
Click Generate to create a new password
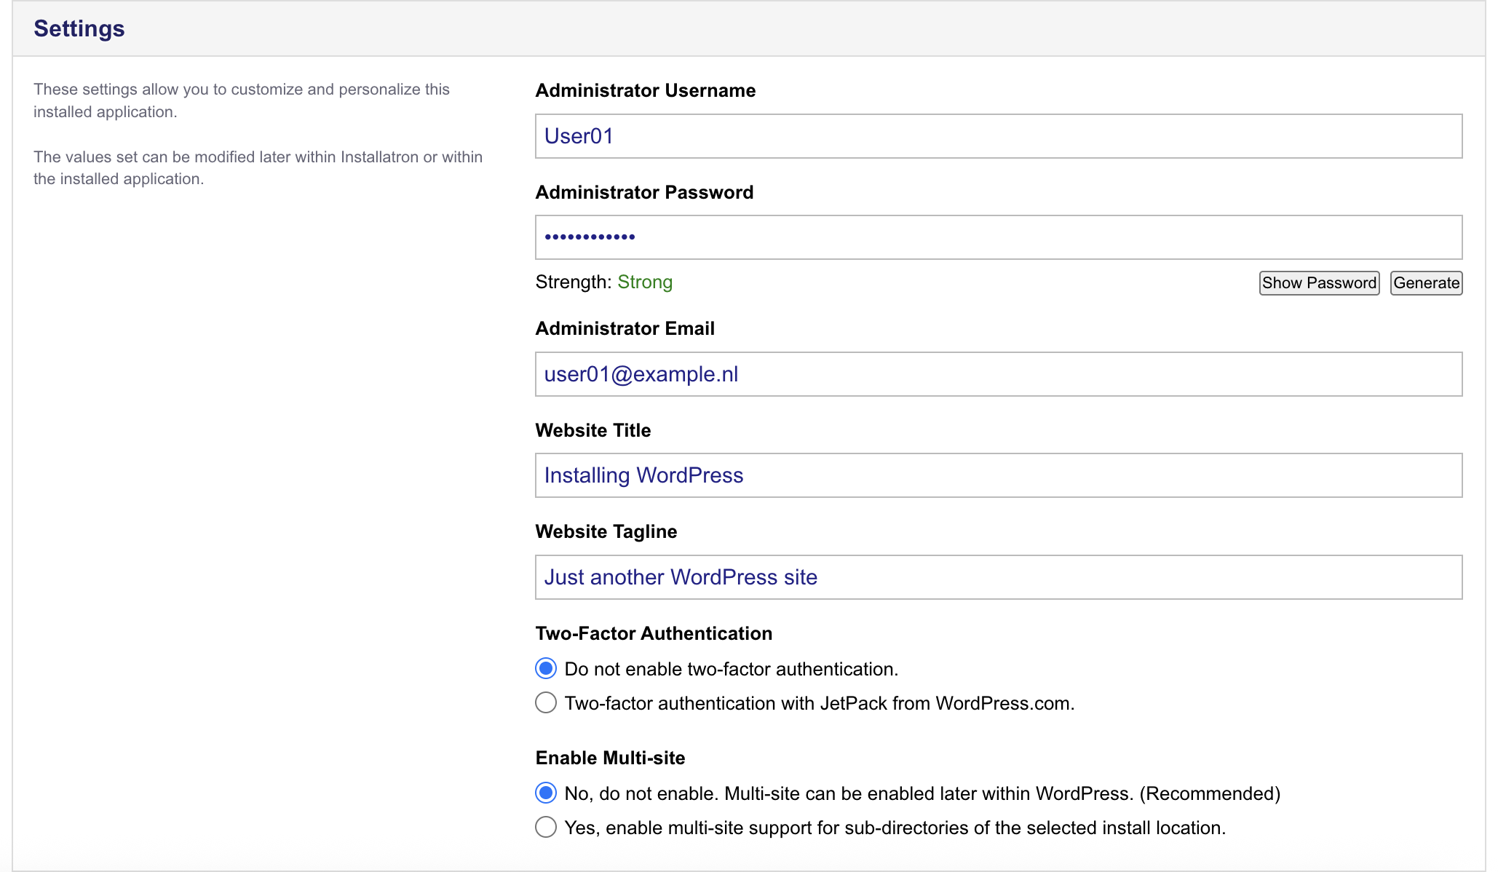point(1425,283)
